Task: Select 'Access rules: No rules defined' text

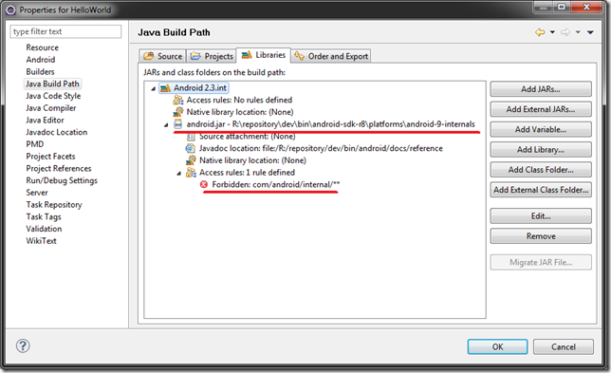Action: point(239,101)
